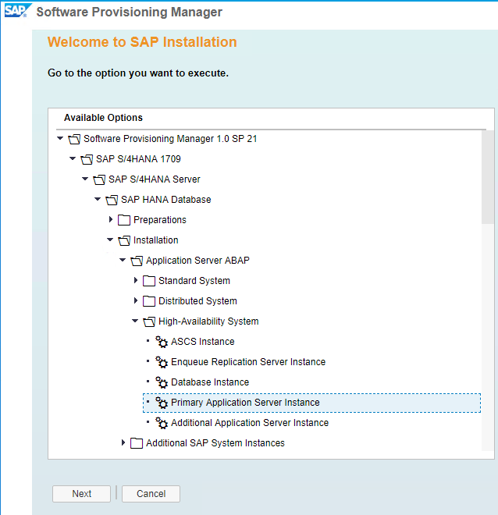Click the Cancel button
Viewport: 498px width, 515px height.
tap(151, 494)
